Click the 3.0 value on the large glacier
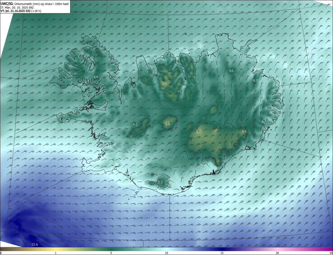 coord(199,132)
